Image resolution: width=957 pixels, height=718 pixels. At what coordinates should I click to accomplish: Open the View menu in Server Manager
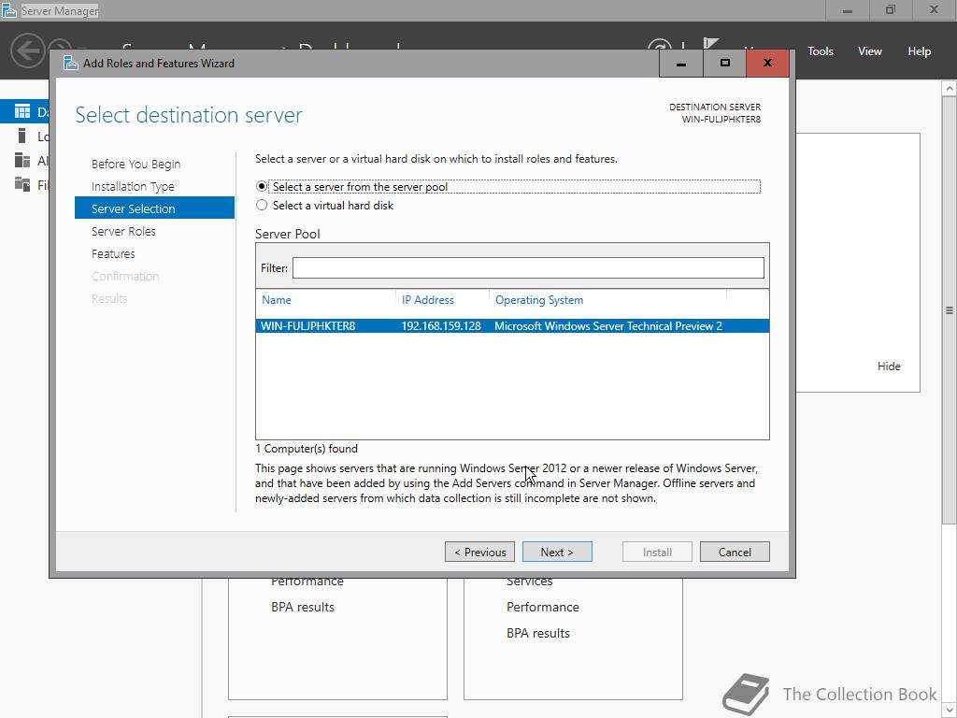(870, 51)
